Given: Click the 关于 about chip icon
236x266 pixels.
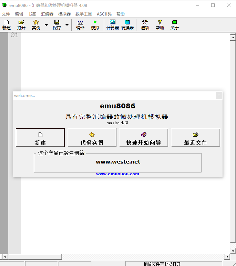Looking at the screenshot, I should point(174,25).
